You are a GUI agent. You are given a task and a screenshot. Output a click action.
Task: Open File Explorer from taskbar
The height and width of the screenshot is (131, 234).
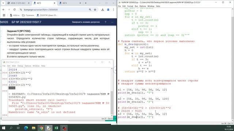(x=34, y=128)
